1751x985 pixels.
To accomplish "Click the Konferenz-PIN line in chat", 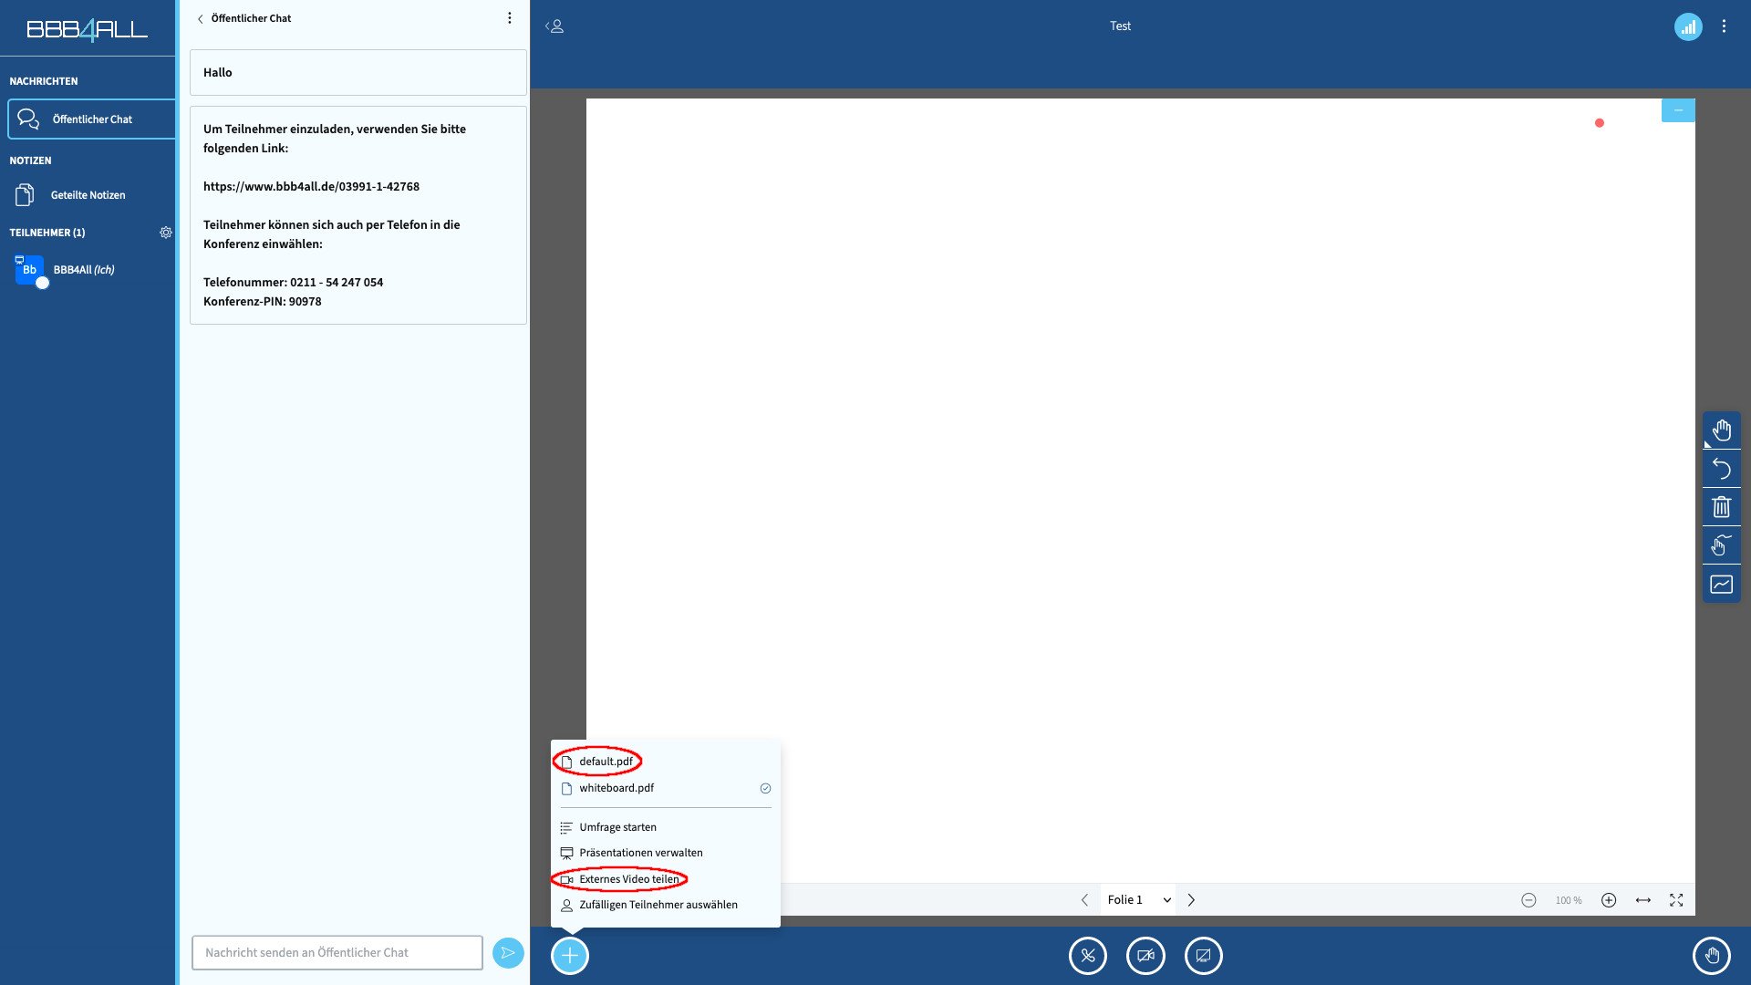I will [263, 302].
